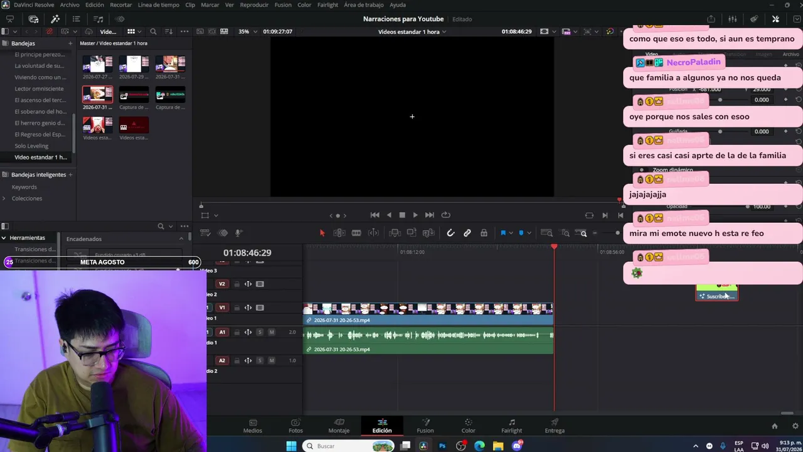803x452 pixels.
Task: Switch to the Color page
Action: click(469, 426)
